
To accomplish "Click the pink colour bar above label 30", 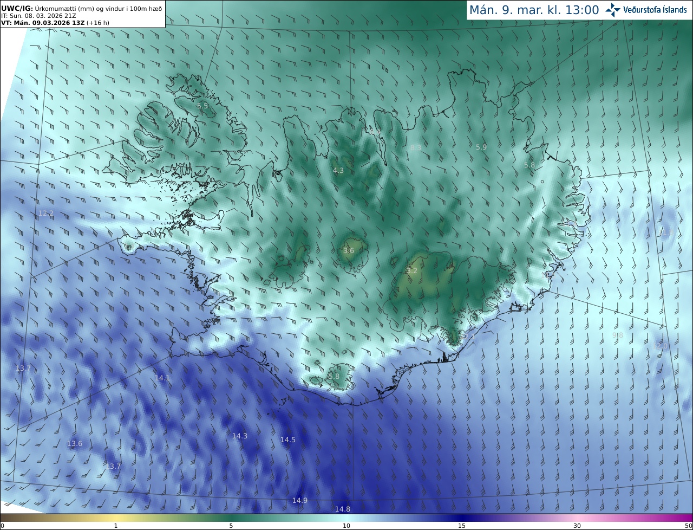I will (x=577, y=518).
